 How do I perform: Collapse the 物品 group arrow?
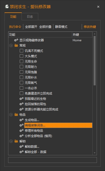[11, 115]
